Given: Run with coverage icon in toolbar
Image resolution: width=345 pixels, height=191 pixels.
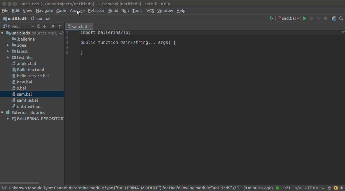Looking at the screenshot, I should pos(319,18).
